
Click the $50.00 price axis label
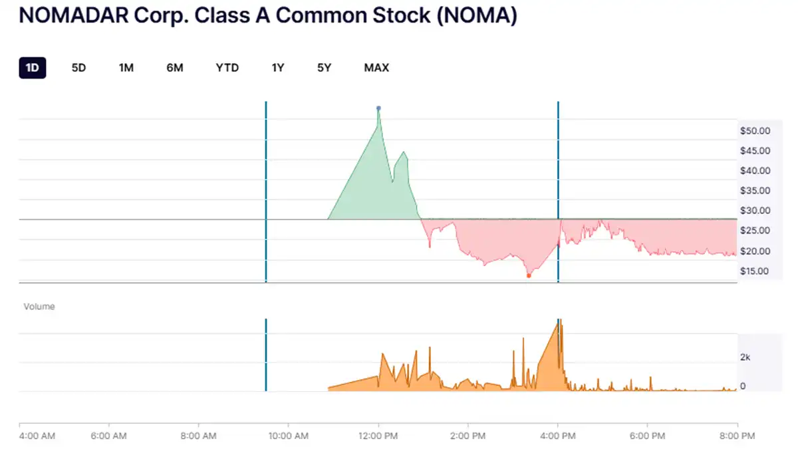pyautogui.click(x=753, y=131)
